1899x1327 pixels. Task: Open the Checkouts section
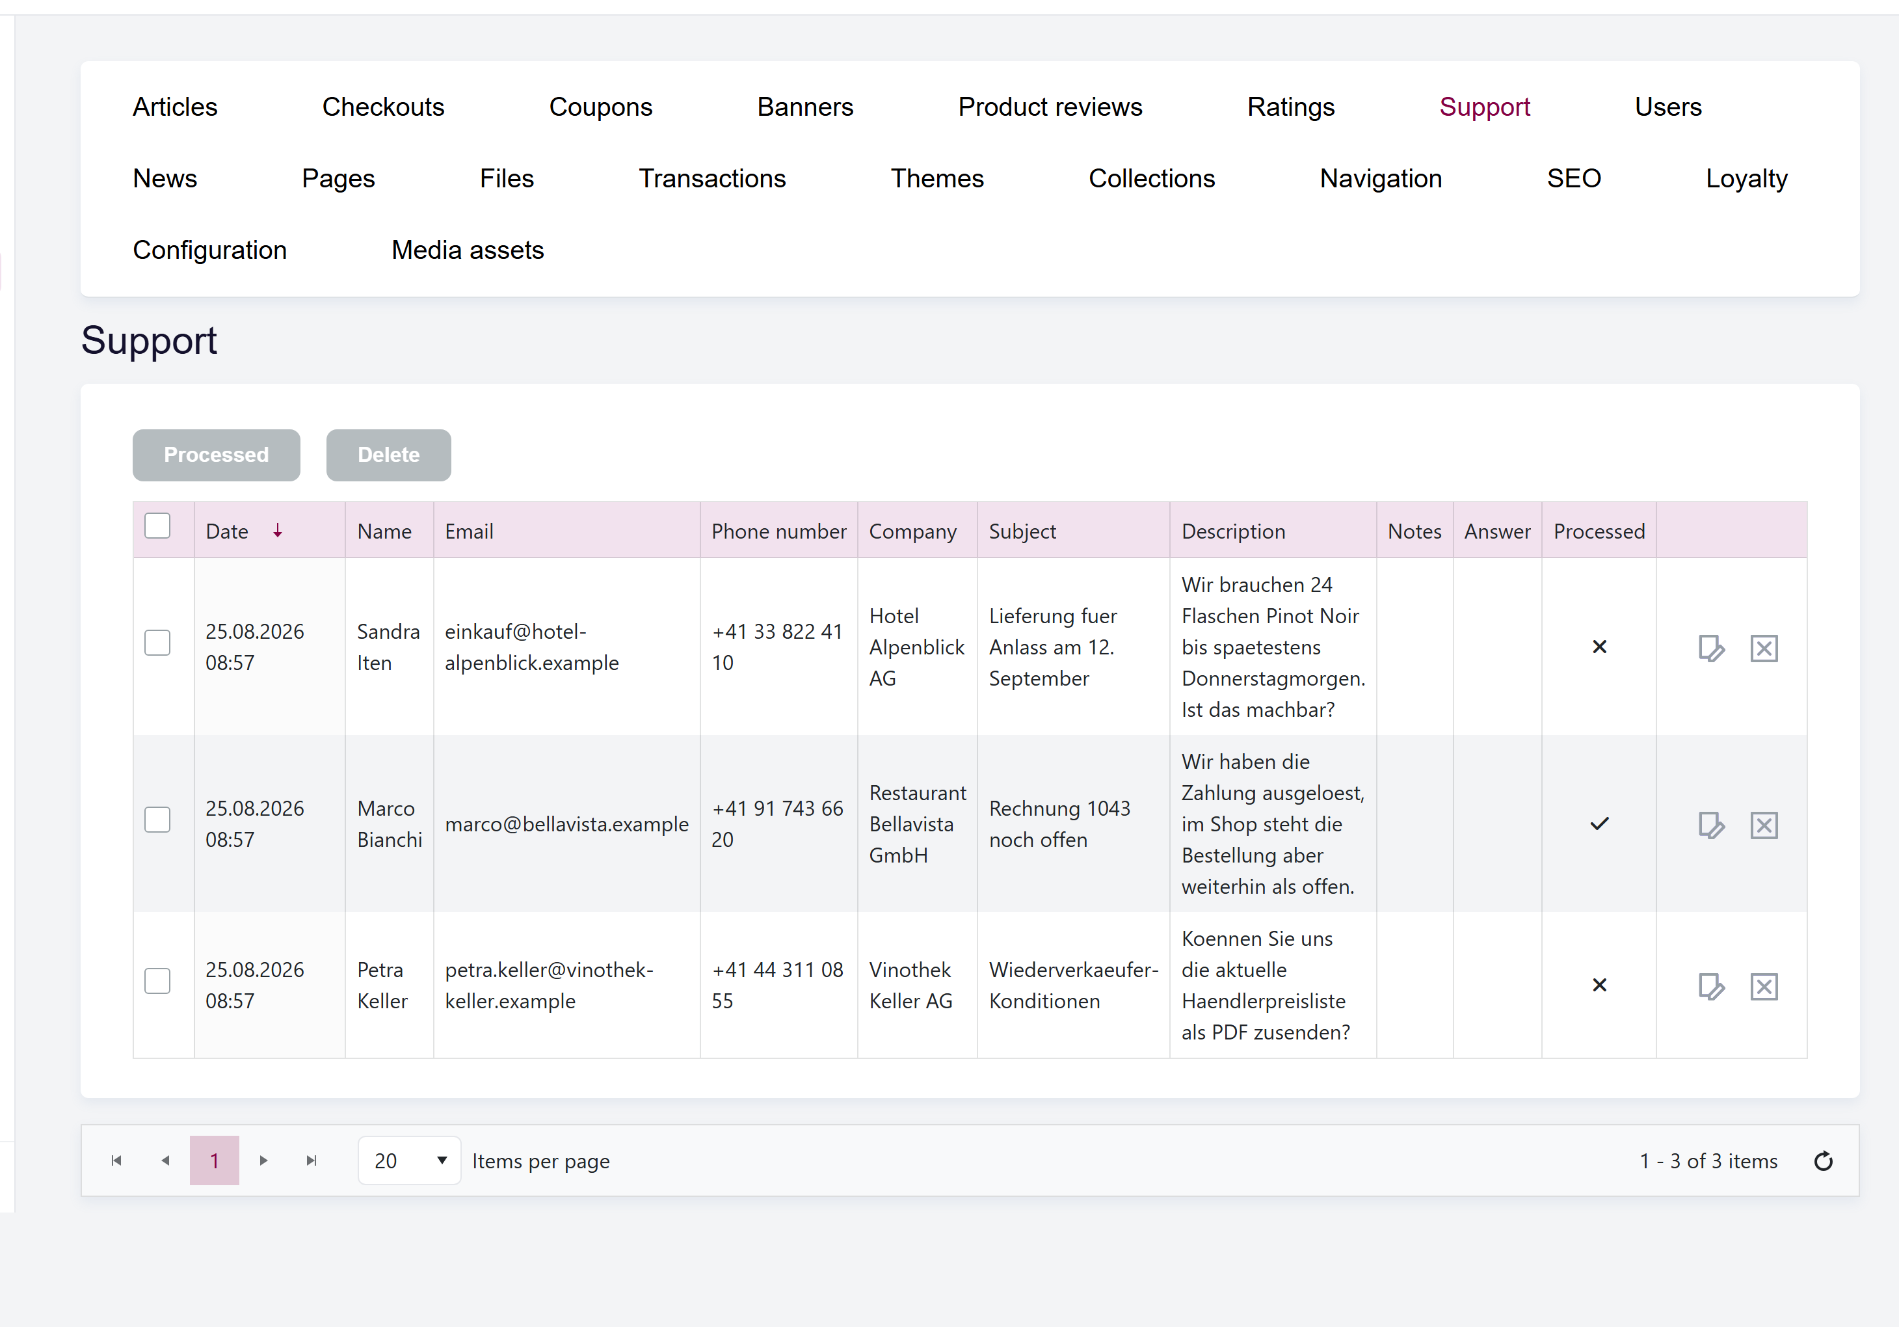pos(383,107)
